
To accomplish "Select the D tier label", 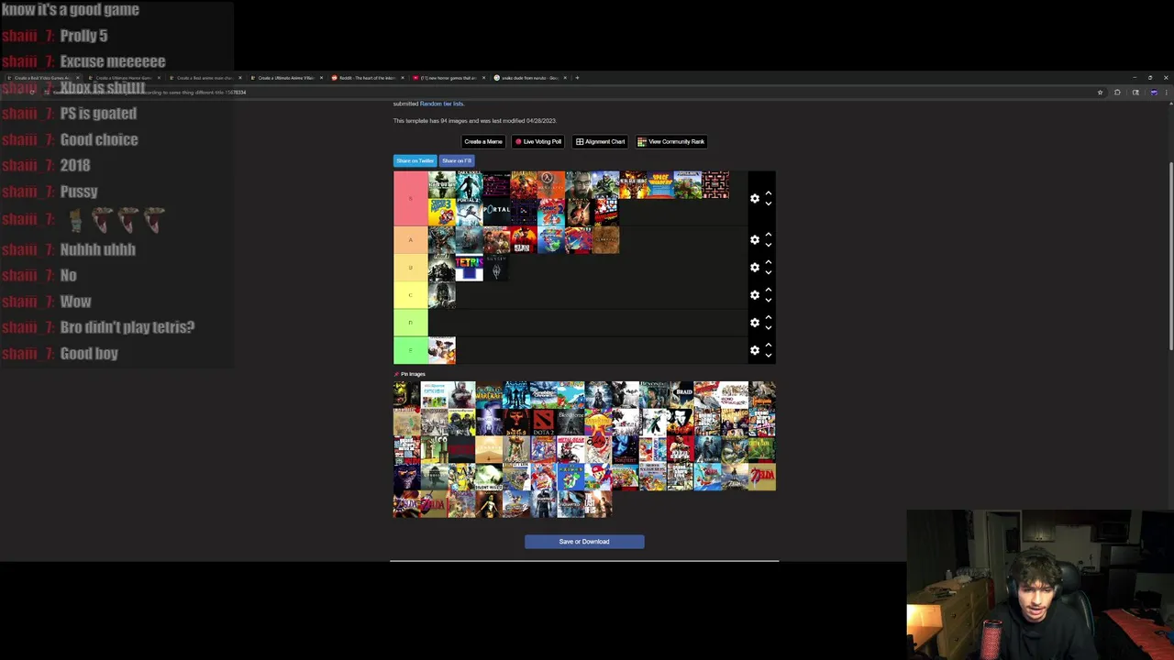I will coord(411,323).
